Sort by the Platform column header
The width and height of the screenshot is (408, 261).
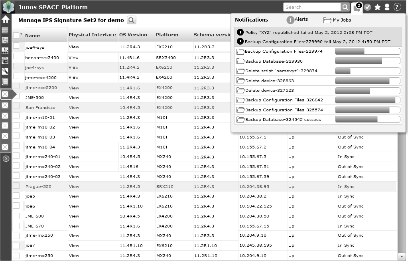pyautogui.click(x=167, y=35)
